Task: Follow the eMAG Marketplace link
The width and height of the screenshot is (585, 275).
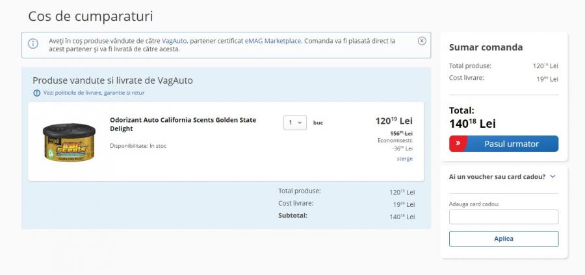Action: click(273, 41)
